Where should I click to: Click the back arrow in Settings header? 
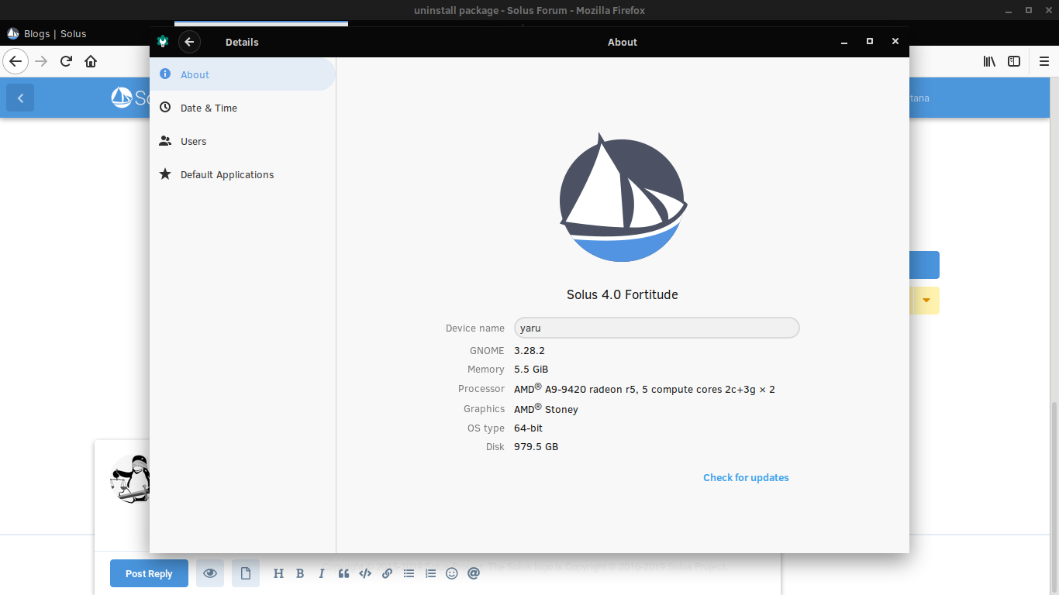point(189,42)
